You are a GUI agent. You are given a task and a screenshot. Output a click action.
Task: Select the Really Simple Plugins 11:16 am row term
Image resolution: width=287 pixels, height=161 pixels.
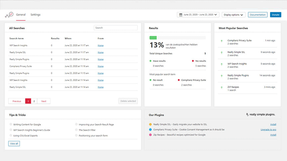pos(19,59)
